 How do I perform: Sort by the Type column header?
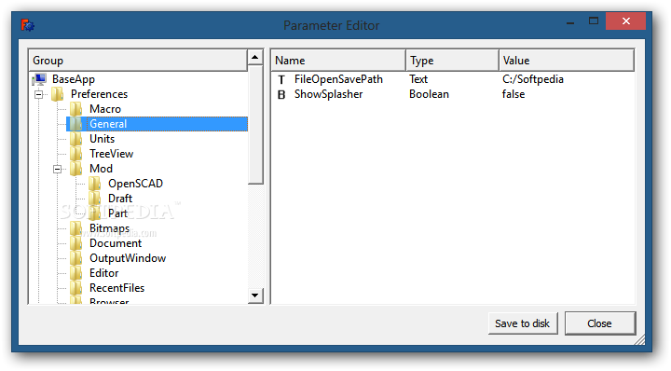[452, 61]
